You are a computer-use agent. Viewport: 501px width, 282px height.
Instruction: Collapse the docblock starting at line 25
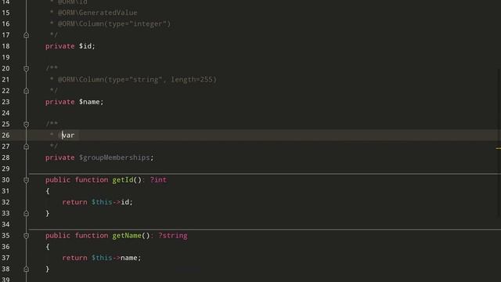(26, 124)
